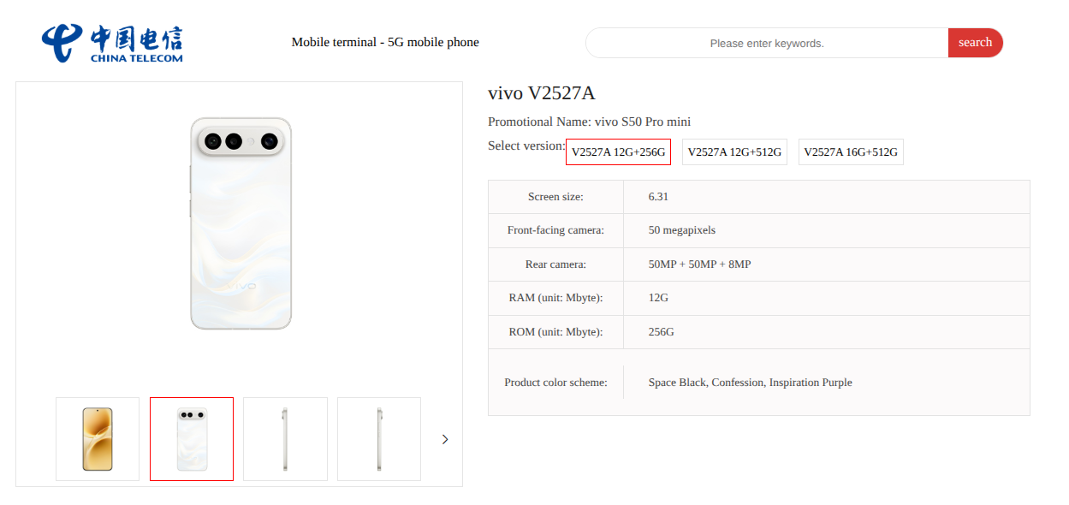Click the RAM value 12G
Viewport: 1069px width, 505px height.
658,298
